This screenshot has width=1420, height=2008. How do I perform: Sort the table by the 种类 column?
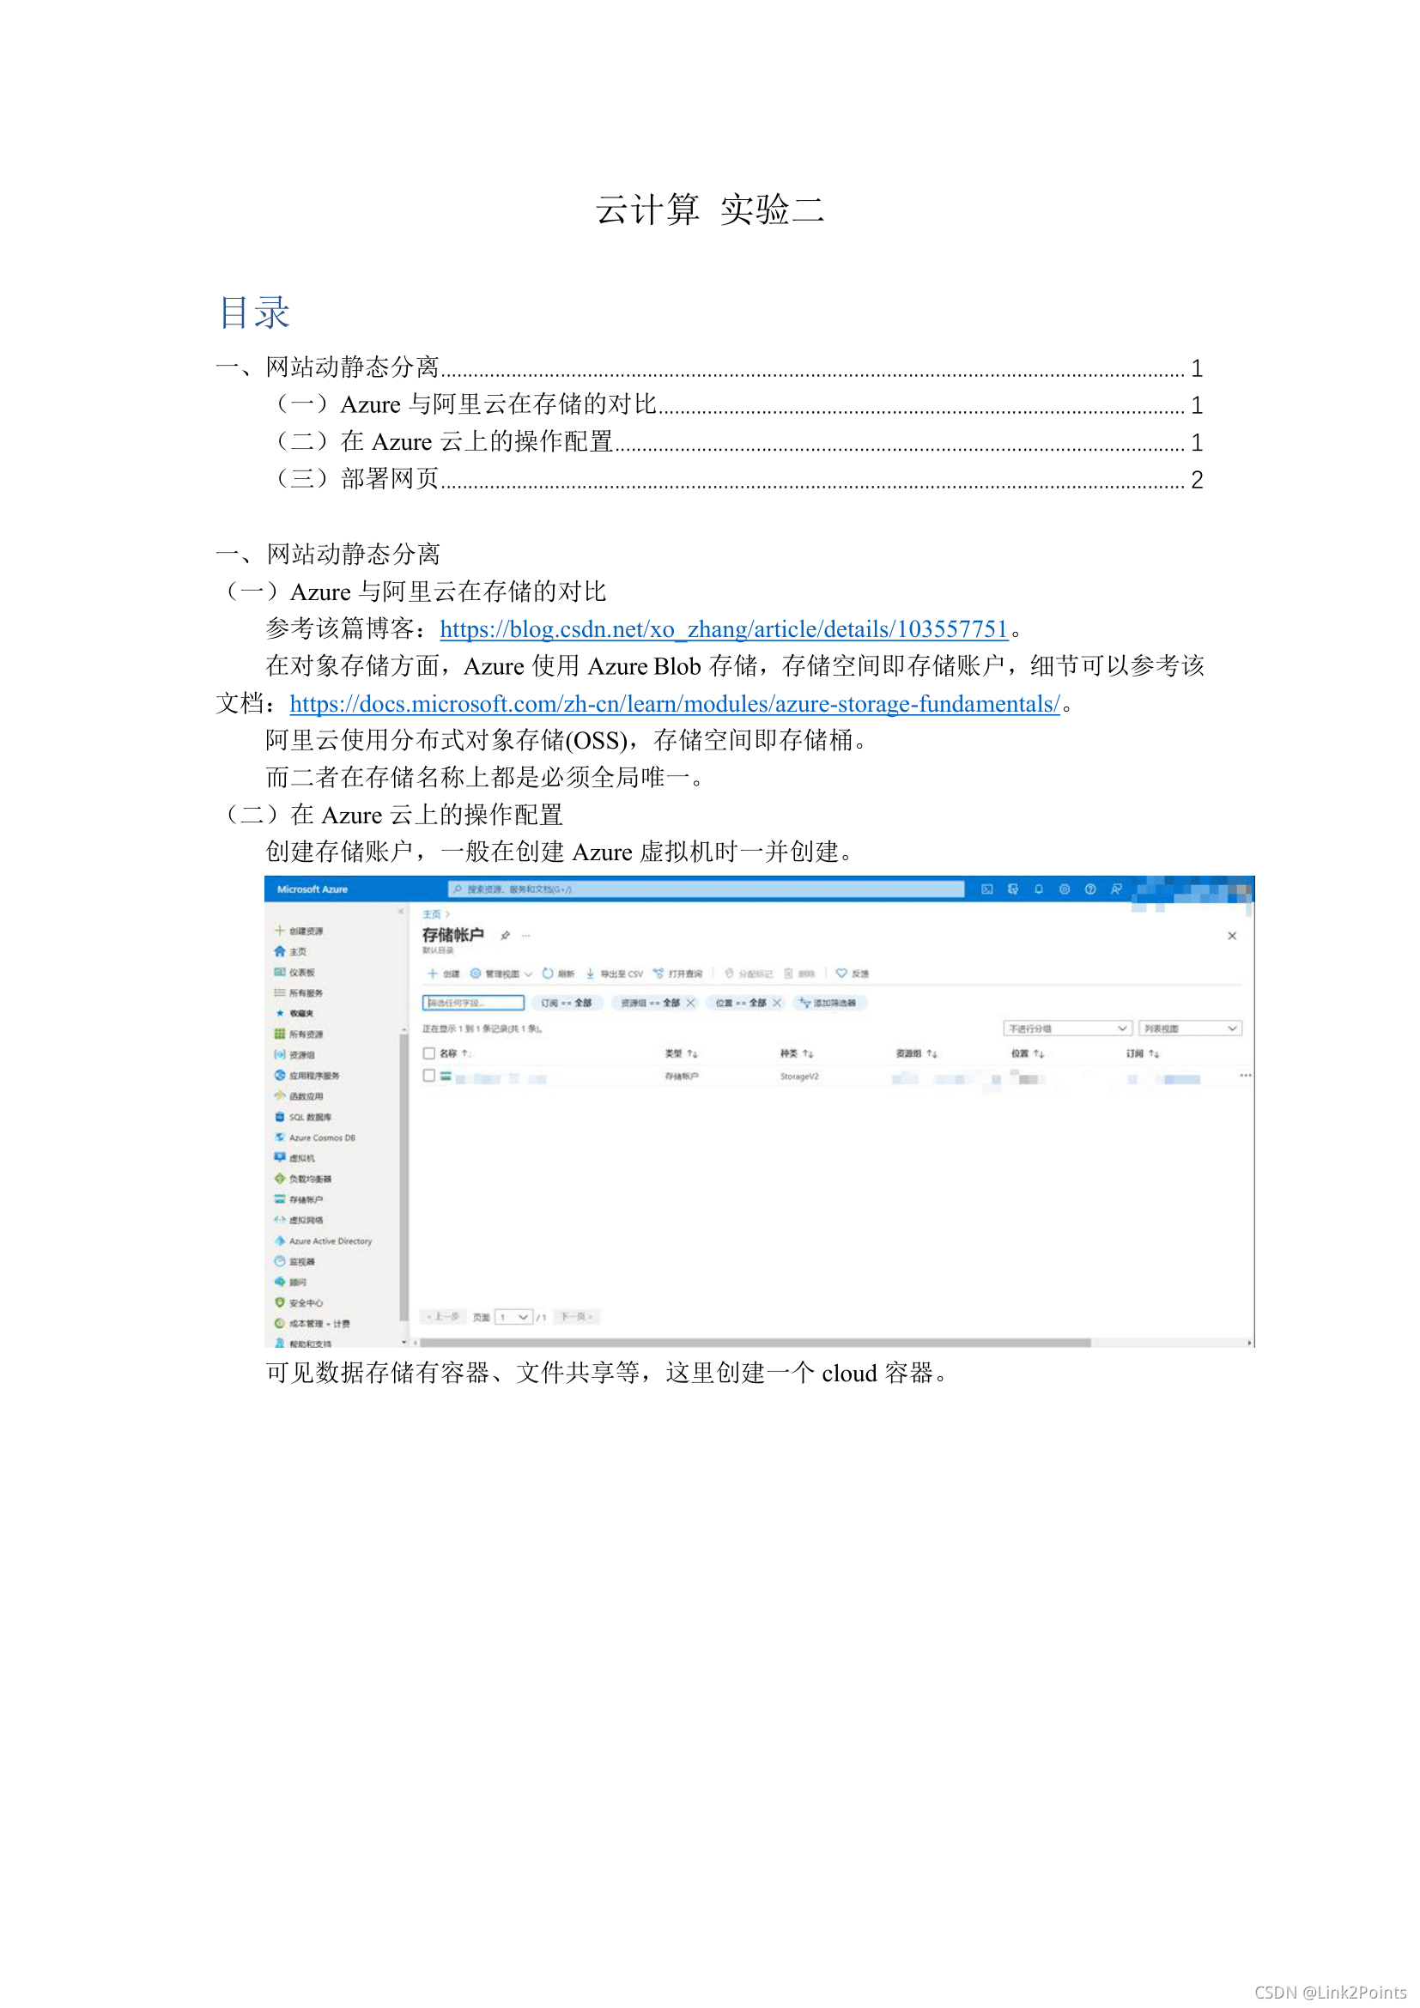pyautogui.click(x=797, y=1054)
